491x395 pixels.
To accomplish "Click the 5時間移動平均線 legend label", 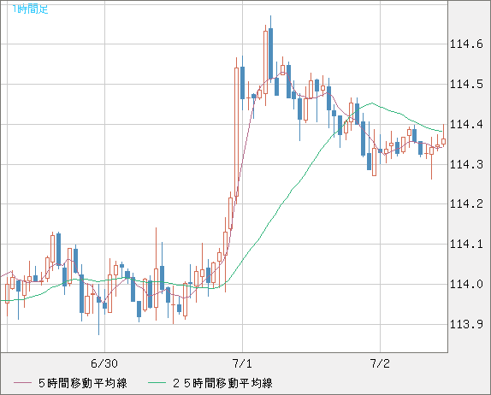I will [x=83, y=383].
